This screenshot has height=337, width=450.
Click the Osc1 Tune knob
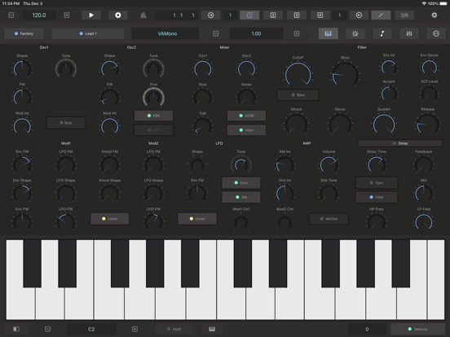[66, 68]
